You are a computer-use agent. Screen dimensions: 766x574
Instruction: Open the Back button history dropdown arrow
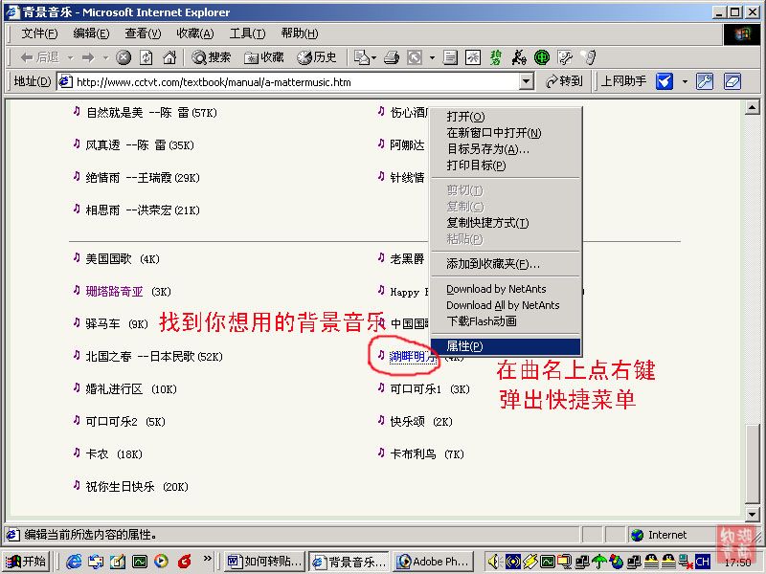[x=69, y=57]
